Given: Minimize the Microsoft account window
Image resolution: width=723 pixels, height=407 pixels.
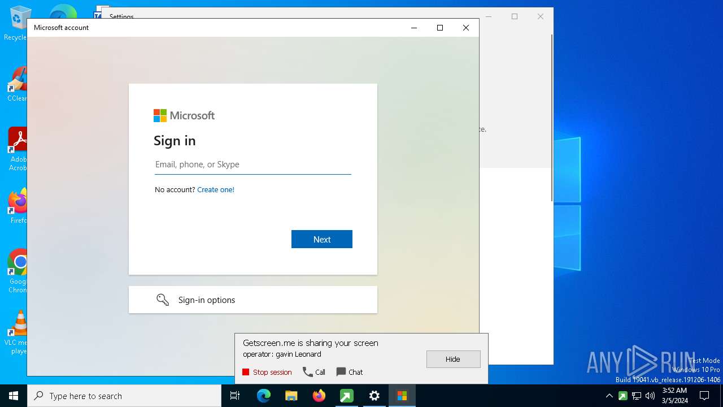Looking at the screenshot, I should [414, 28].
